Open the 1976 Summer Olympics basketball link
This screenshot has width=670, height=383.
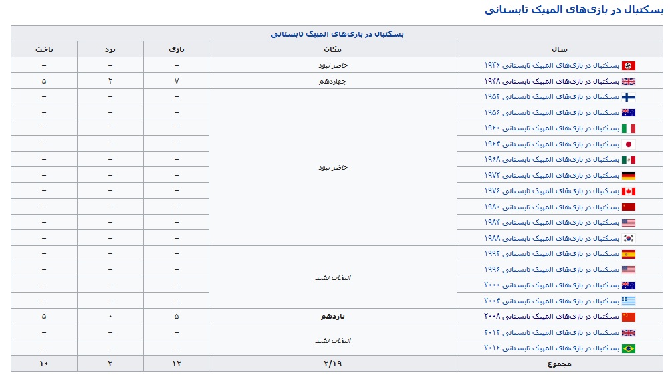[x=552, y=191]
